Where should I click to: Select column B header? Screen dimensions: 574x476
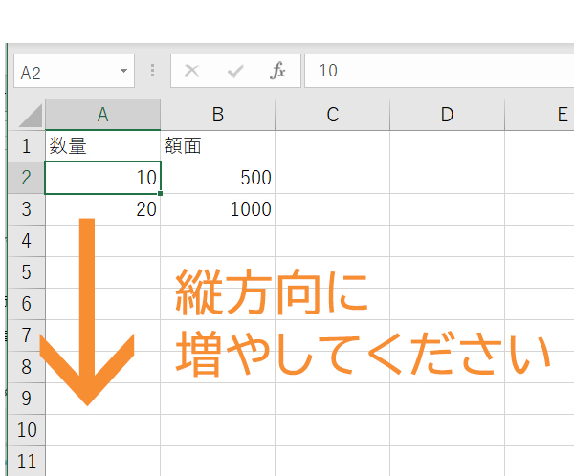coord(218,115)
